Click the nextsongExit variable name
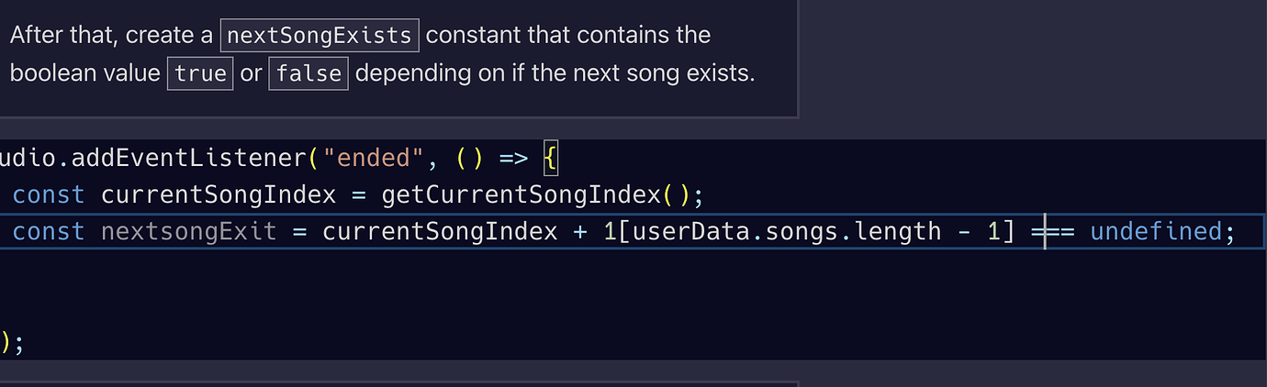The image size is (1267, 387). (x=188, y=231)
